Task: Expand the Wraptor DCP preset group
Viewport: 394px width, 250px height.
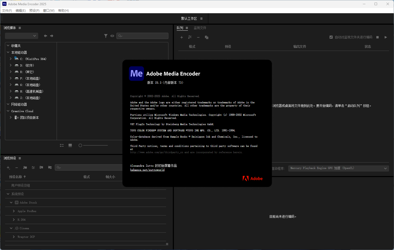Action: (x=14, y=237)
